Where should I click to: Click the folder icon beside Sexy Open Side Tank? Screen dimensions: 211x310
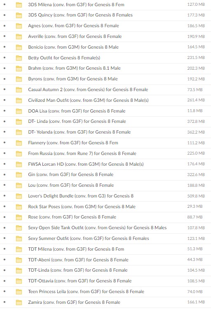coord(19,228)
